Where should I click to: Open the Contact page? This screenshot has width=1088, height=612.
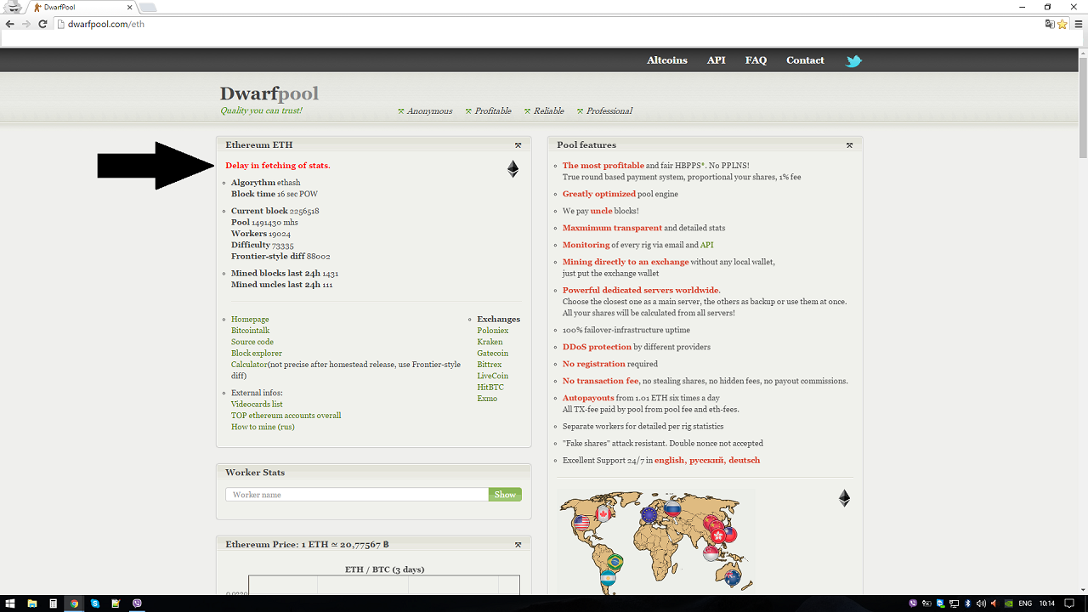tap(805, 60)
